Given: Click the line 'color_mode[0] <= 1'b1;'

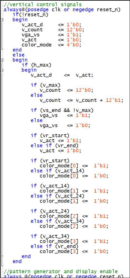Looking at the screenshot, I should [x=74, y=166].
